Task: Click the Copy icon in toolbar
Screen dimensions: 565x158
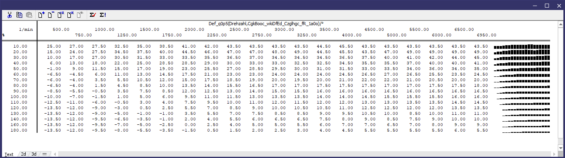Action: (19, 15)
